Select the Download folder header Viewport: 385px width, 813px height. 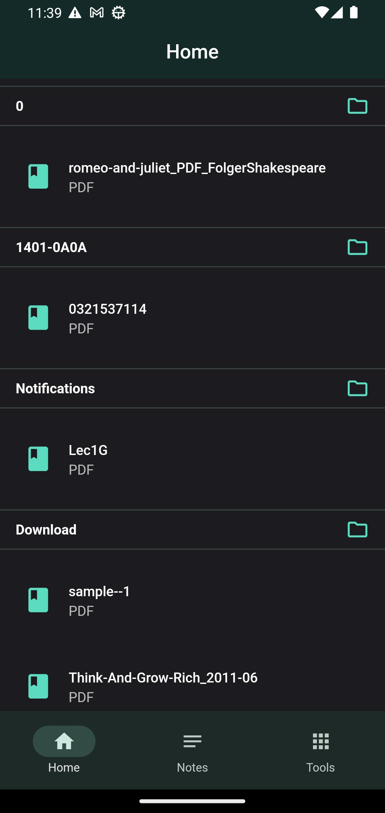coord(192,530)
